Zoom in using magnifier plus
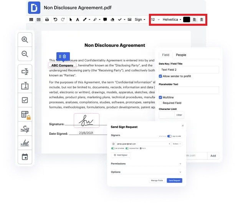The image size is (238, 205). (x=25, y=40)
